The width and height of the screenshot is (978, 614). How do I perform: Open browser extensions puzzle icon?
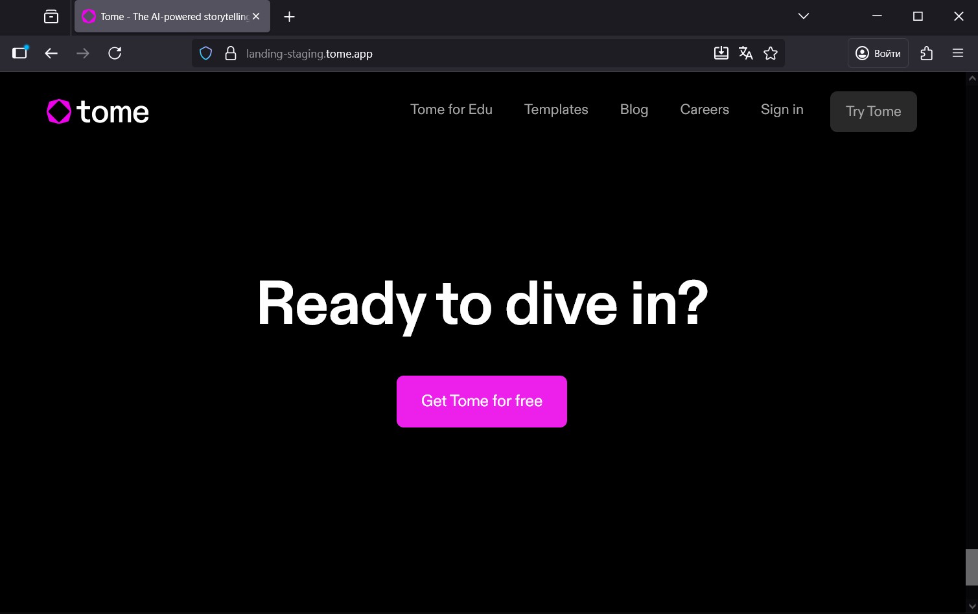pos(927,53)
